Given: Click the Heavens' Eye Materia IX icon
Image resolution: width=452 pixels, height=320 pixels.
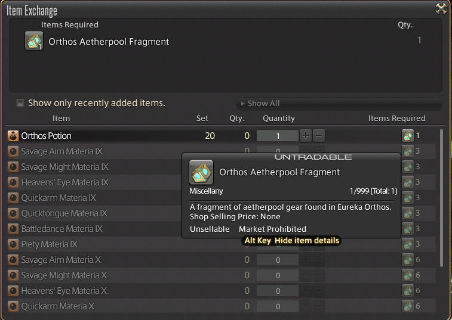Looking at the screenshot, I should pos(13,182).
